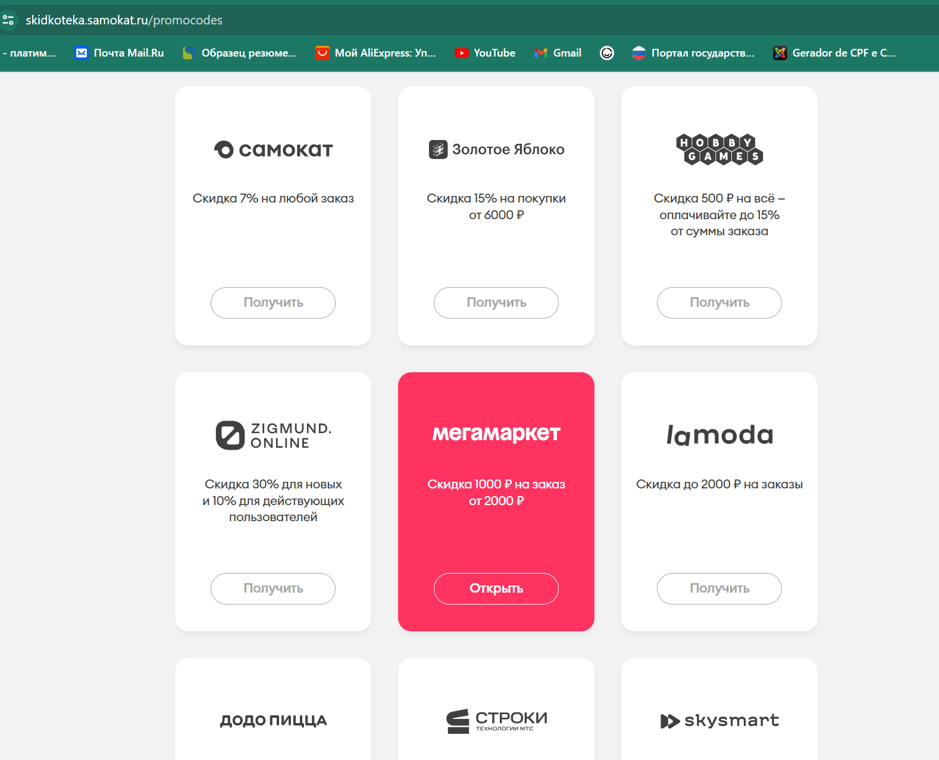Get the Lamoda promo code up to 2000 ₽
This screenshot has width=939, height=760.
[x=719, y=588]
